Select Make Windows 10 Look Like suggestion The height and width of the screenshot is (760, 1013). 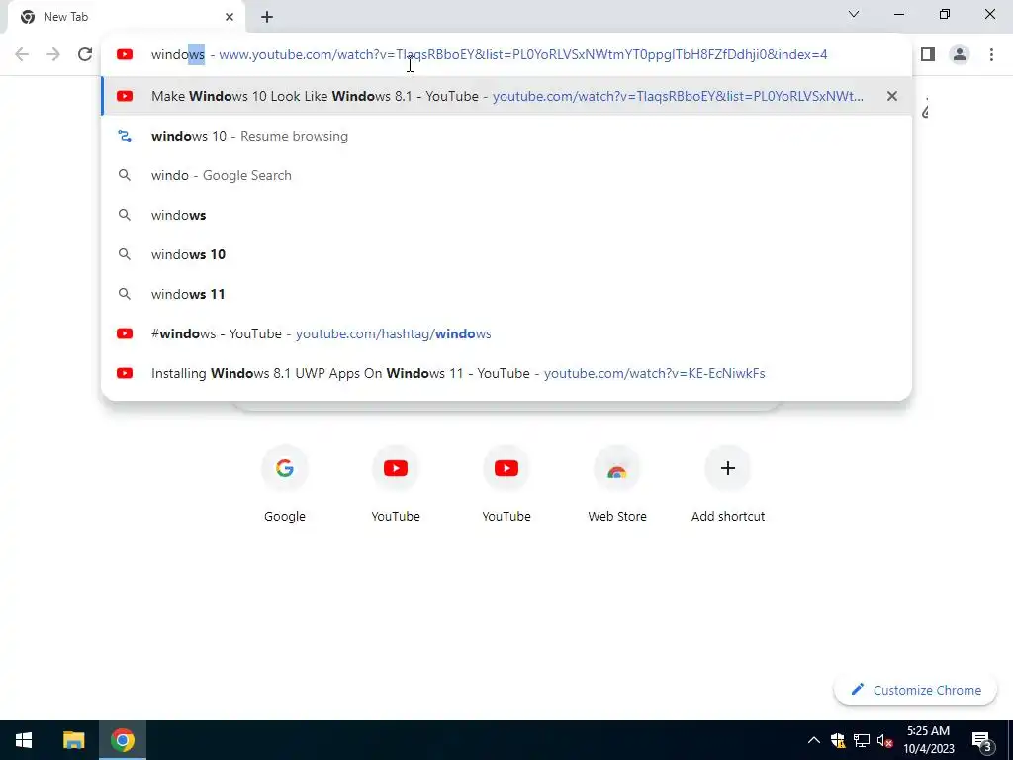[x=506, y=96]
